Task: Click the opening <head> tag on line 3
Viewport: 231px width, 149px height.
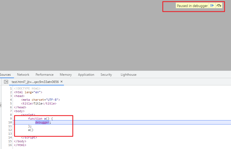Action: tap(19, 96)
